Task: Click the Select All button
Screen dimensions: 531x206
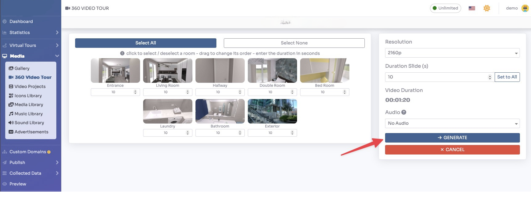Action: coord(146,43)
